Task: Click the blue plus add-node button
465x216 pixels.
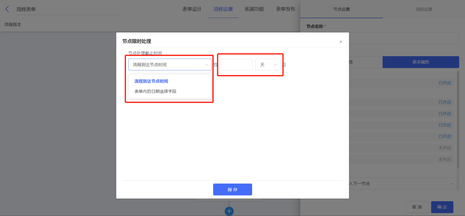Action: [x=229, y=211]
